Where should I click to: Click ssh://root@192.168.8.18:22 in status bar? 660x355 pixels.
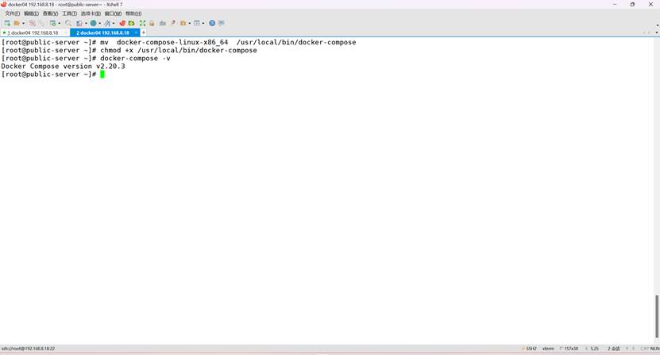pyautogui.click(x=29, y=349)
